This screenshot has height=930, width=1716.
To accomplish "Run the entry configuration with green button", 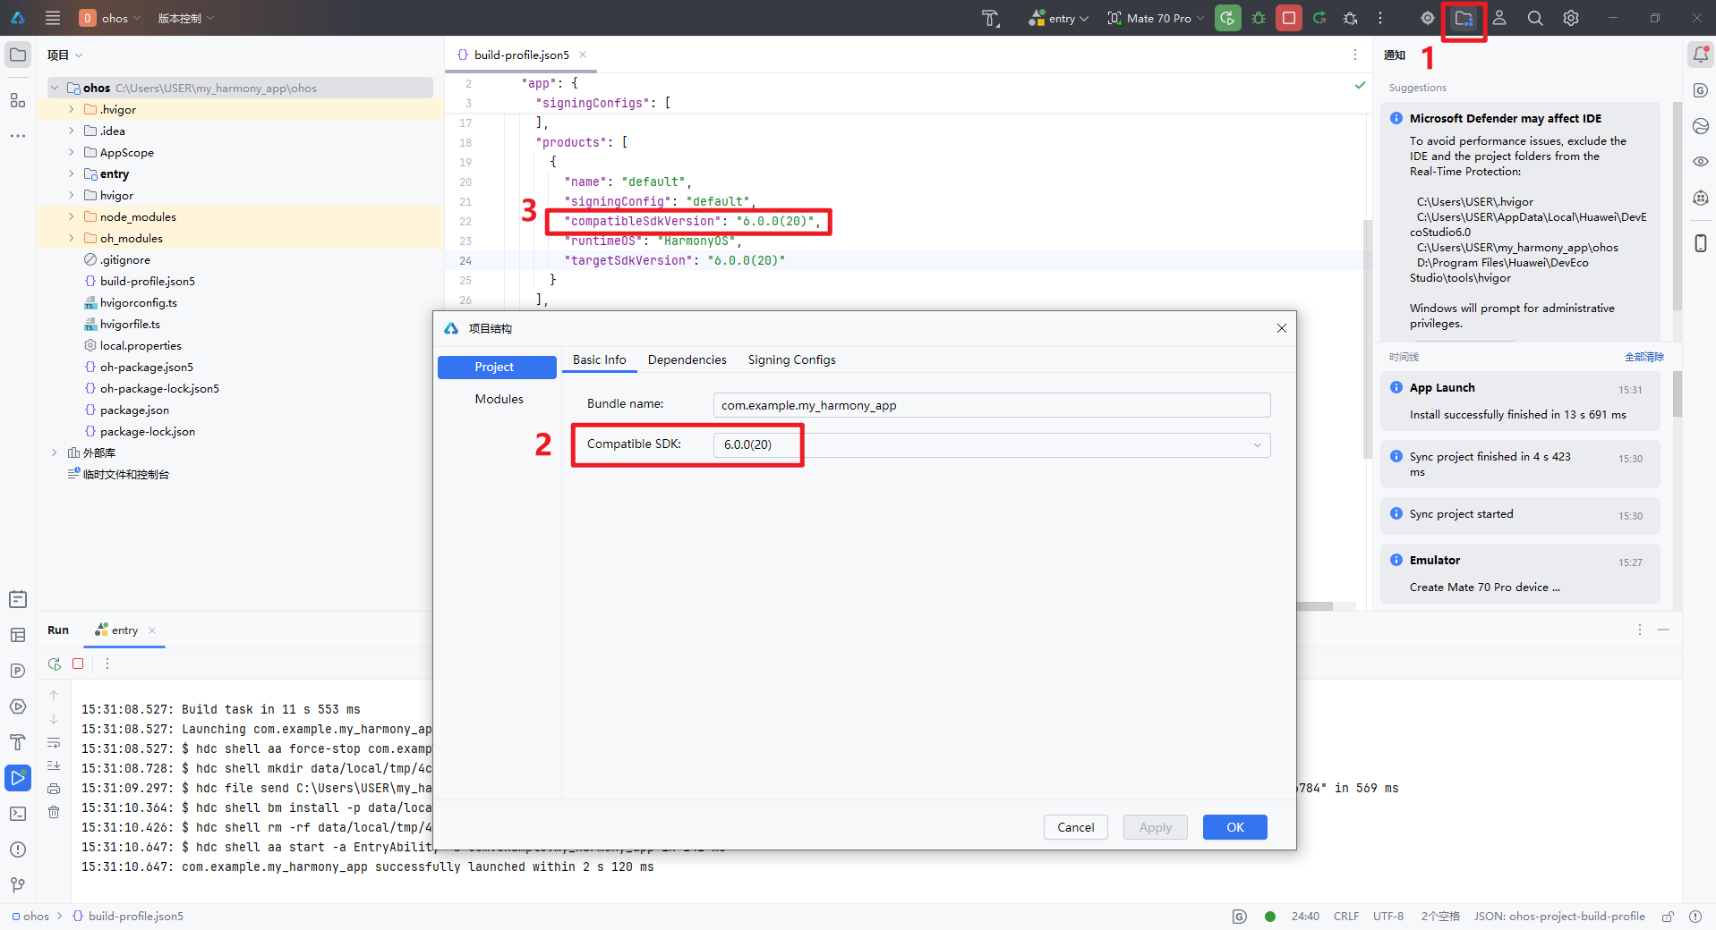I will click(x=1228, y=18).
